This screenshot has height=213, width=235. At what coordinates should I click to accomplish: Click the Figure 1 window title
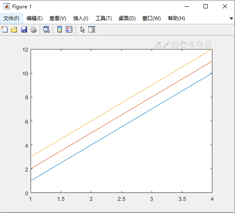pyautogui.click(x=22, y=7)
